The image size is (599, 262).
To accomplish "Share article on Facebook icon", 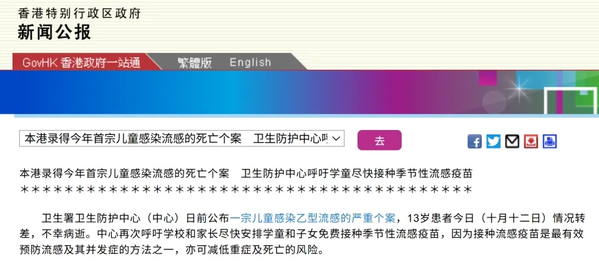I will pyautogui.click(x=474, y=142).
